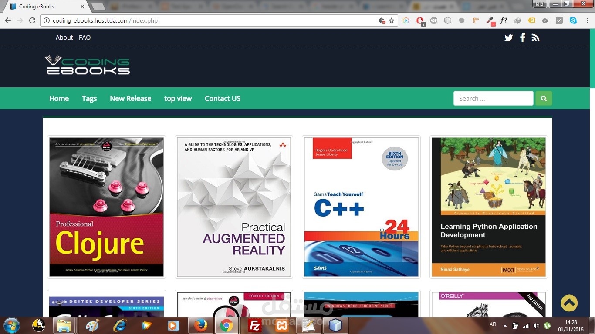The width and height of the screenshot is (595, 334).
Task: Open the top view menu item
Action: pyautogui.click(x=178, y=98)
